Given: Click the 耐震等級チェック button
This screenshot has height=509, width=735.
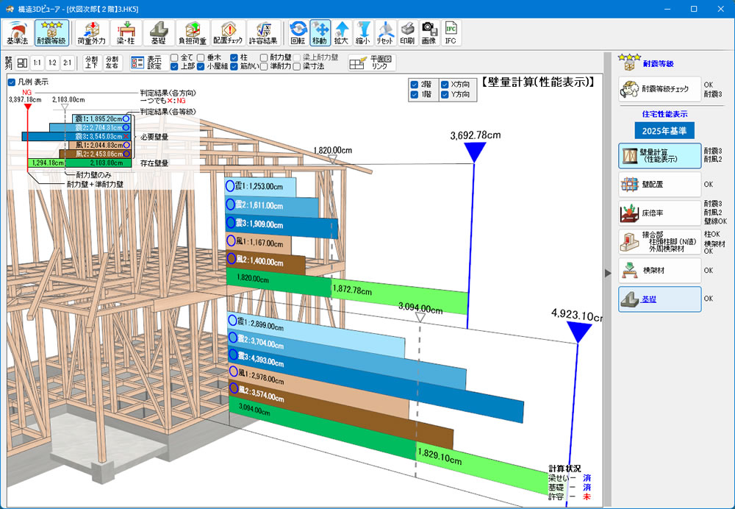Looking at the screenshot, I should tap(659, 89).
